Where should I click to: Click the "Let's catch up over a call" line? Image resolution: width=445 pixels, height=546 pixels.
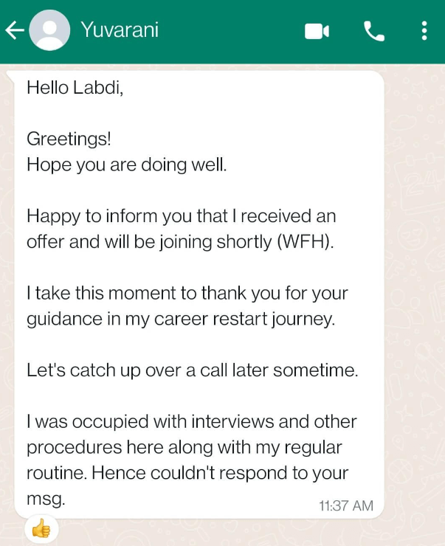(x=192, y=370)
